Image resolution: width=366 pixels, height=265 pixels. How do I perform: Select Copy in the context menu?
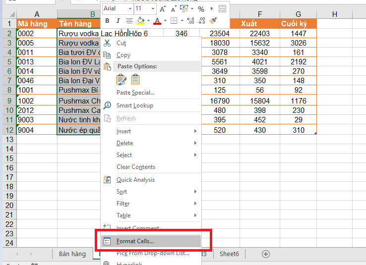[x=123, y=55]
